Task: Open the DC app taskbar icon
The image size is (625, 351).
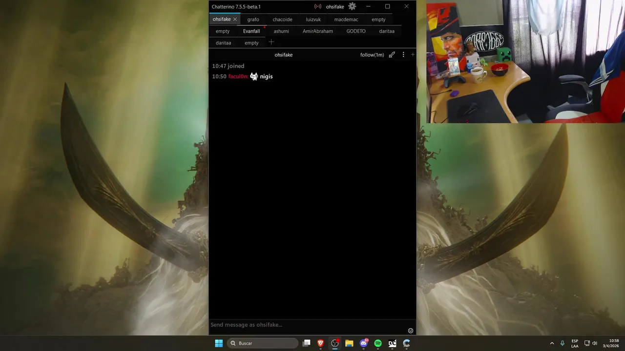Action: [x=392, y=343]
